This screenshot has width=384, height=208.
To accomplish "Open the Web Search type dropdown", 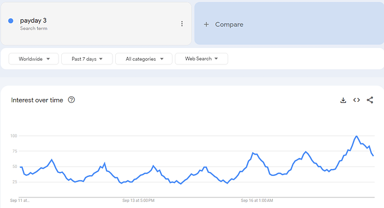I will coord(201,59).
